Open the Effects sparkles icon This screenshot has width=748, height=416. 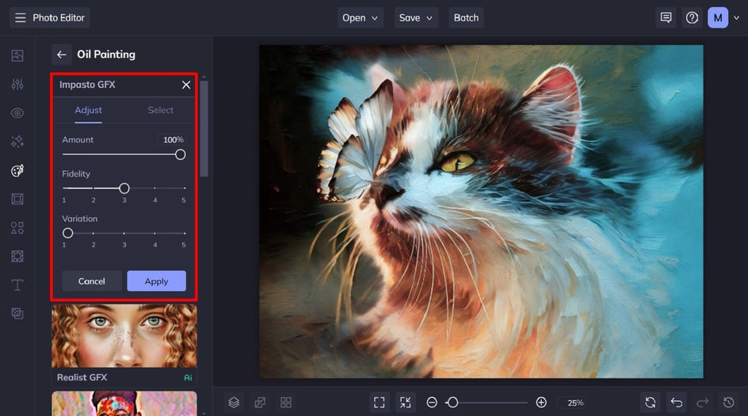tap(17, 142)
